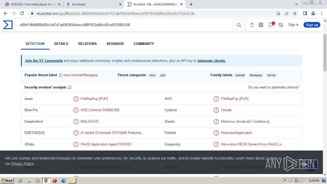Click DeepInstinct MALICIOUS alert icon

(76, 122)
